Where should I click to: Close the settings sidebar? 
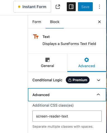click(99, 22)
